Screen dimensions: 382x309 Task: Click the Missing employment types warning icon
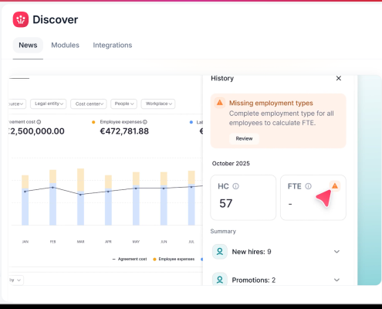[x=220, y=103]
